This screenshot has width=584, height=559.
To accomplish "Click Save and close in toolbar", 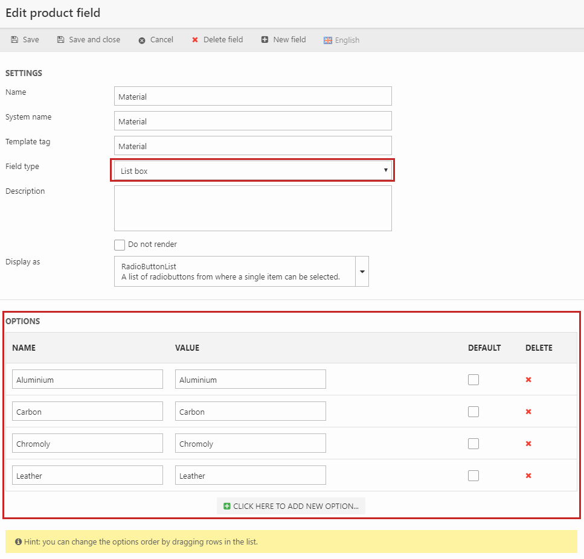I will pyautogui.click(x=89, y=40).
